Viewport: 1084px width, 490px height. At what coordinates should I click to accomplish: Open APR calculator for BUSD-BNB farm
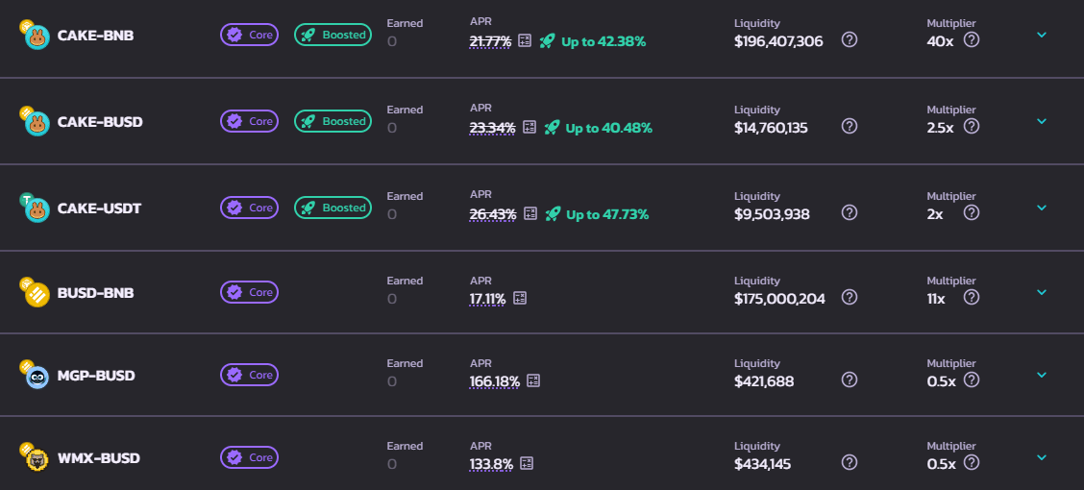coord(520,299)
